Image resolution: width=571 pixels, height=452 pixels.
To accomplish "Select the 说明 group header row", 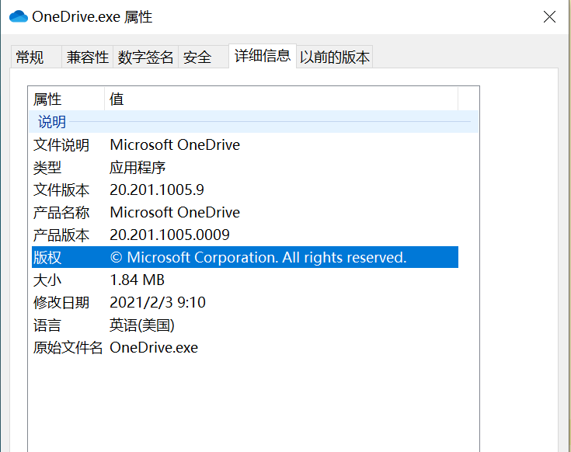I will (x=253, y=122).
